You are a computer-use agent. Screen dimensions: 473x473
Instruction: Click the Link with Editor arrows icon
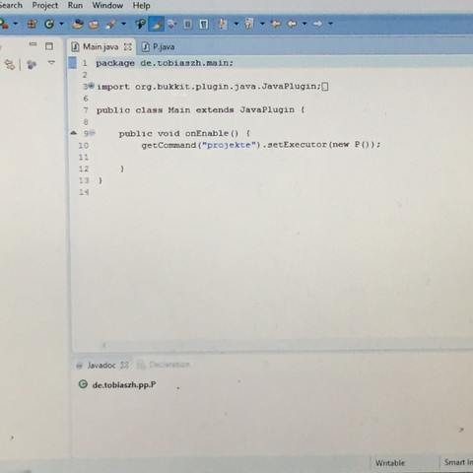(x=10, y=64)
